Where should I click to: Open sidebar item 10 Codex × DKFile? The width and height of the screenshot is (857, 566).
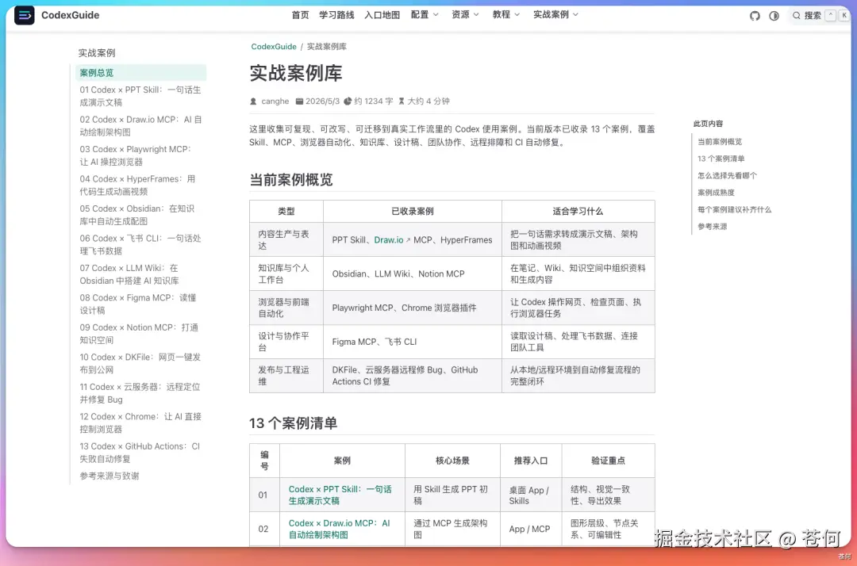[x=140, y=364]
